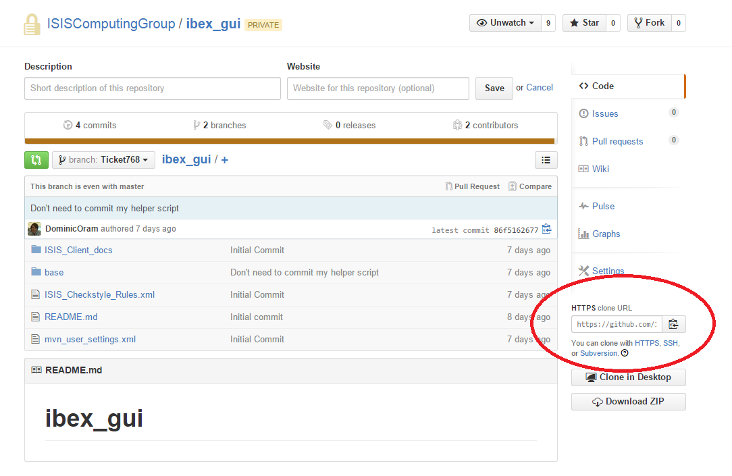Screen dimensions: 732x476
Task: Focus the Website input field
Action: coord(378,88)
